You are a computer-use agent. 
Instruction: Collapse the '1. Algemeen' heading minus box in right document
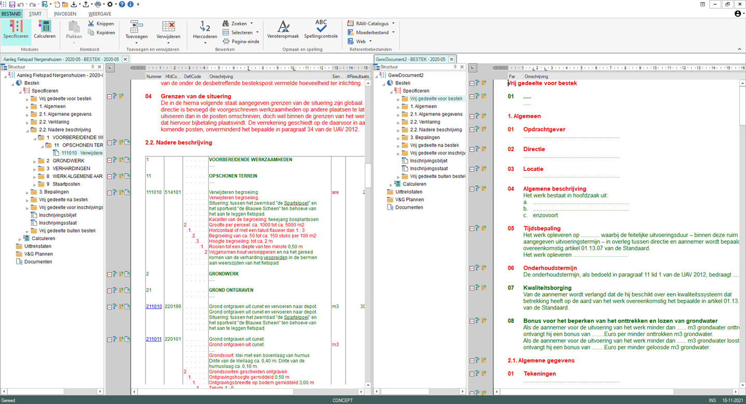(x=472, y=116)
